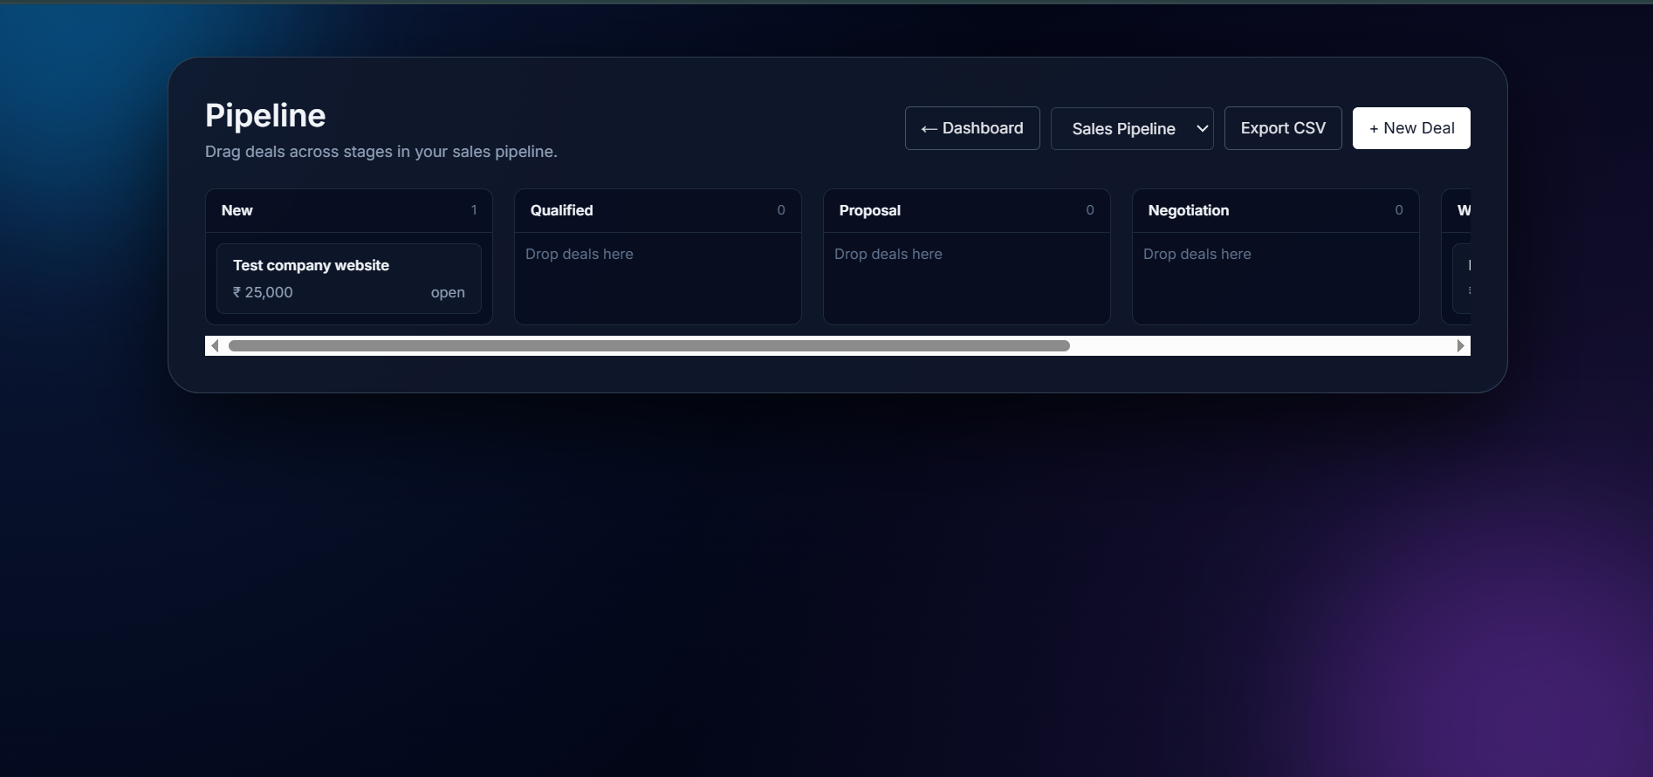Select the Qualified stage column header

[x=561, y=210]
